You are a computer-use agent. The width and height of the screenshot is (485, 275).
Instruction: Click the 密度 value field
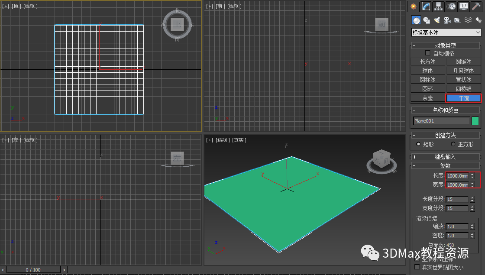[457, 236]
